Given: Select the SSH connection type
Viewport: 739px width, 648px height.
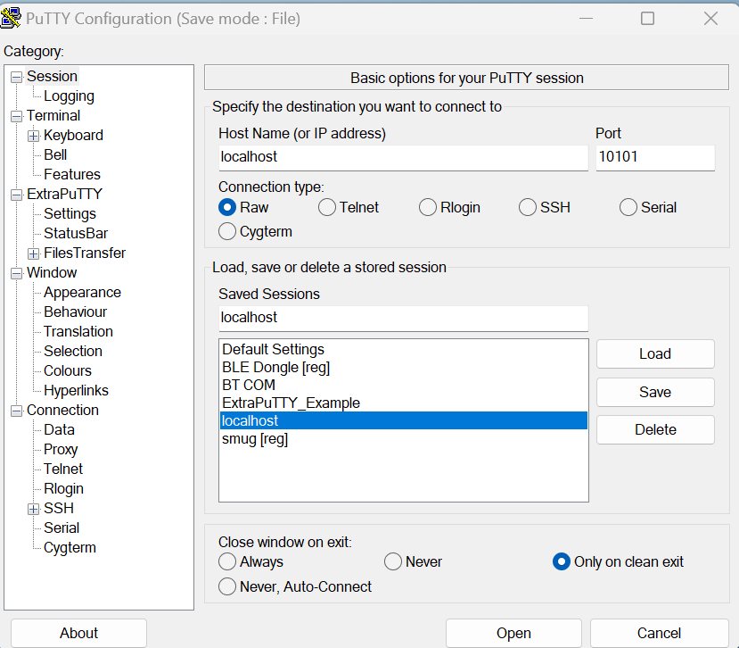Looking at the screenshot, I should (x=528, y=208).
